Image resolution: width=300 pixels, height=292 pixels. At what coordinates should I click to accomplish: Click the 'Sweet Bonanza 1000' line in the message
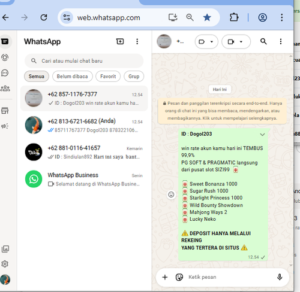click(x=214, y=184)
